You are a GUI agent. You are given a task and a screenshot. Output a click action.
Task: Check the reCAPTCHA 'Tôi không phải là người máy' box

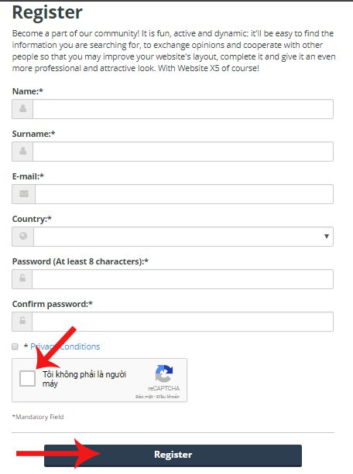[27, 378]
